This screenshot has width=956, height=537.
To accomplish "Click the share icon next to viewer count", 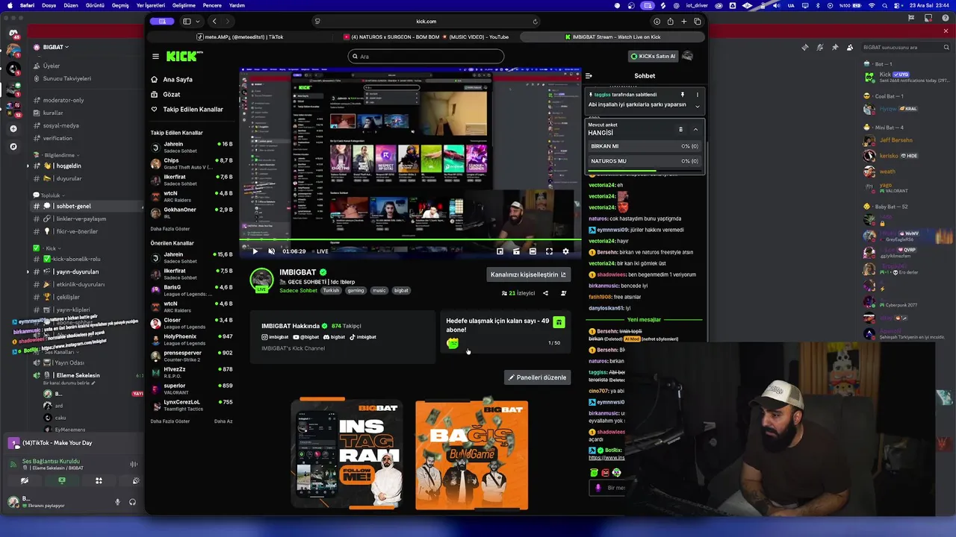I will click(545, 293).
